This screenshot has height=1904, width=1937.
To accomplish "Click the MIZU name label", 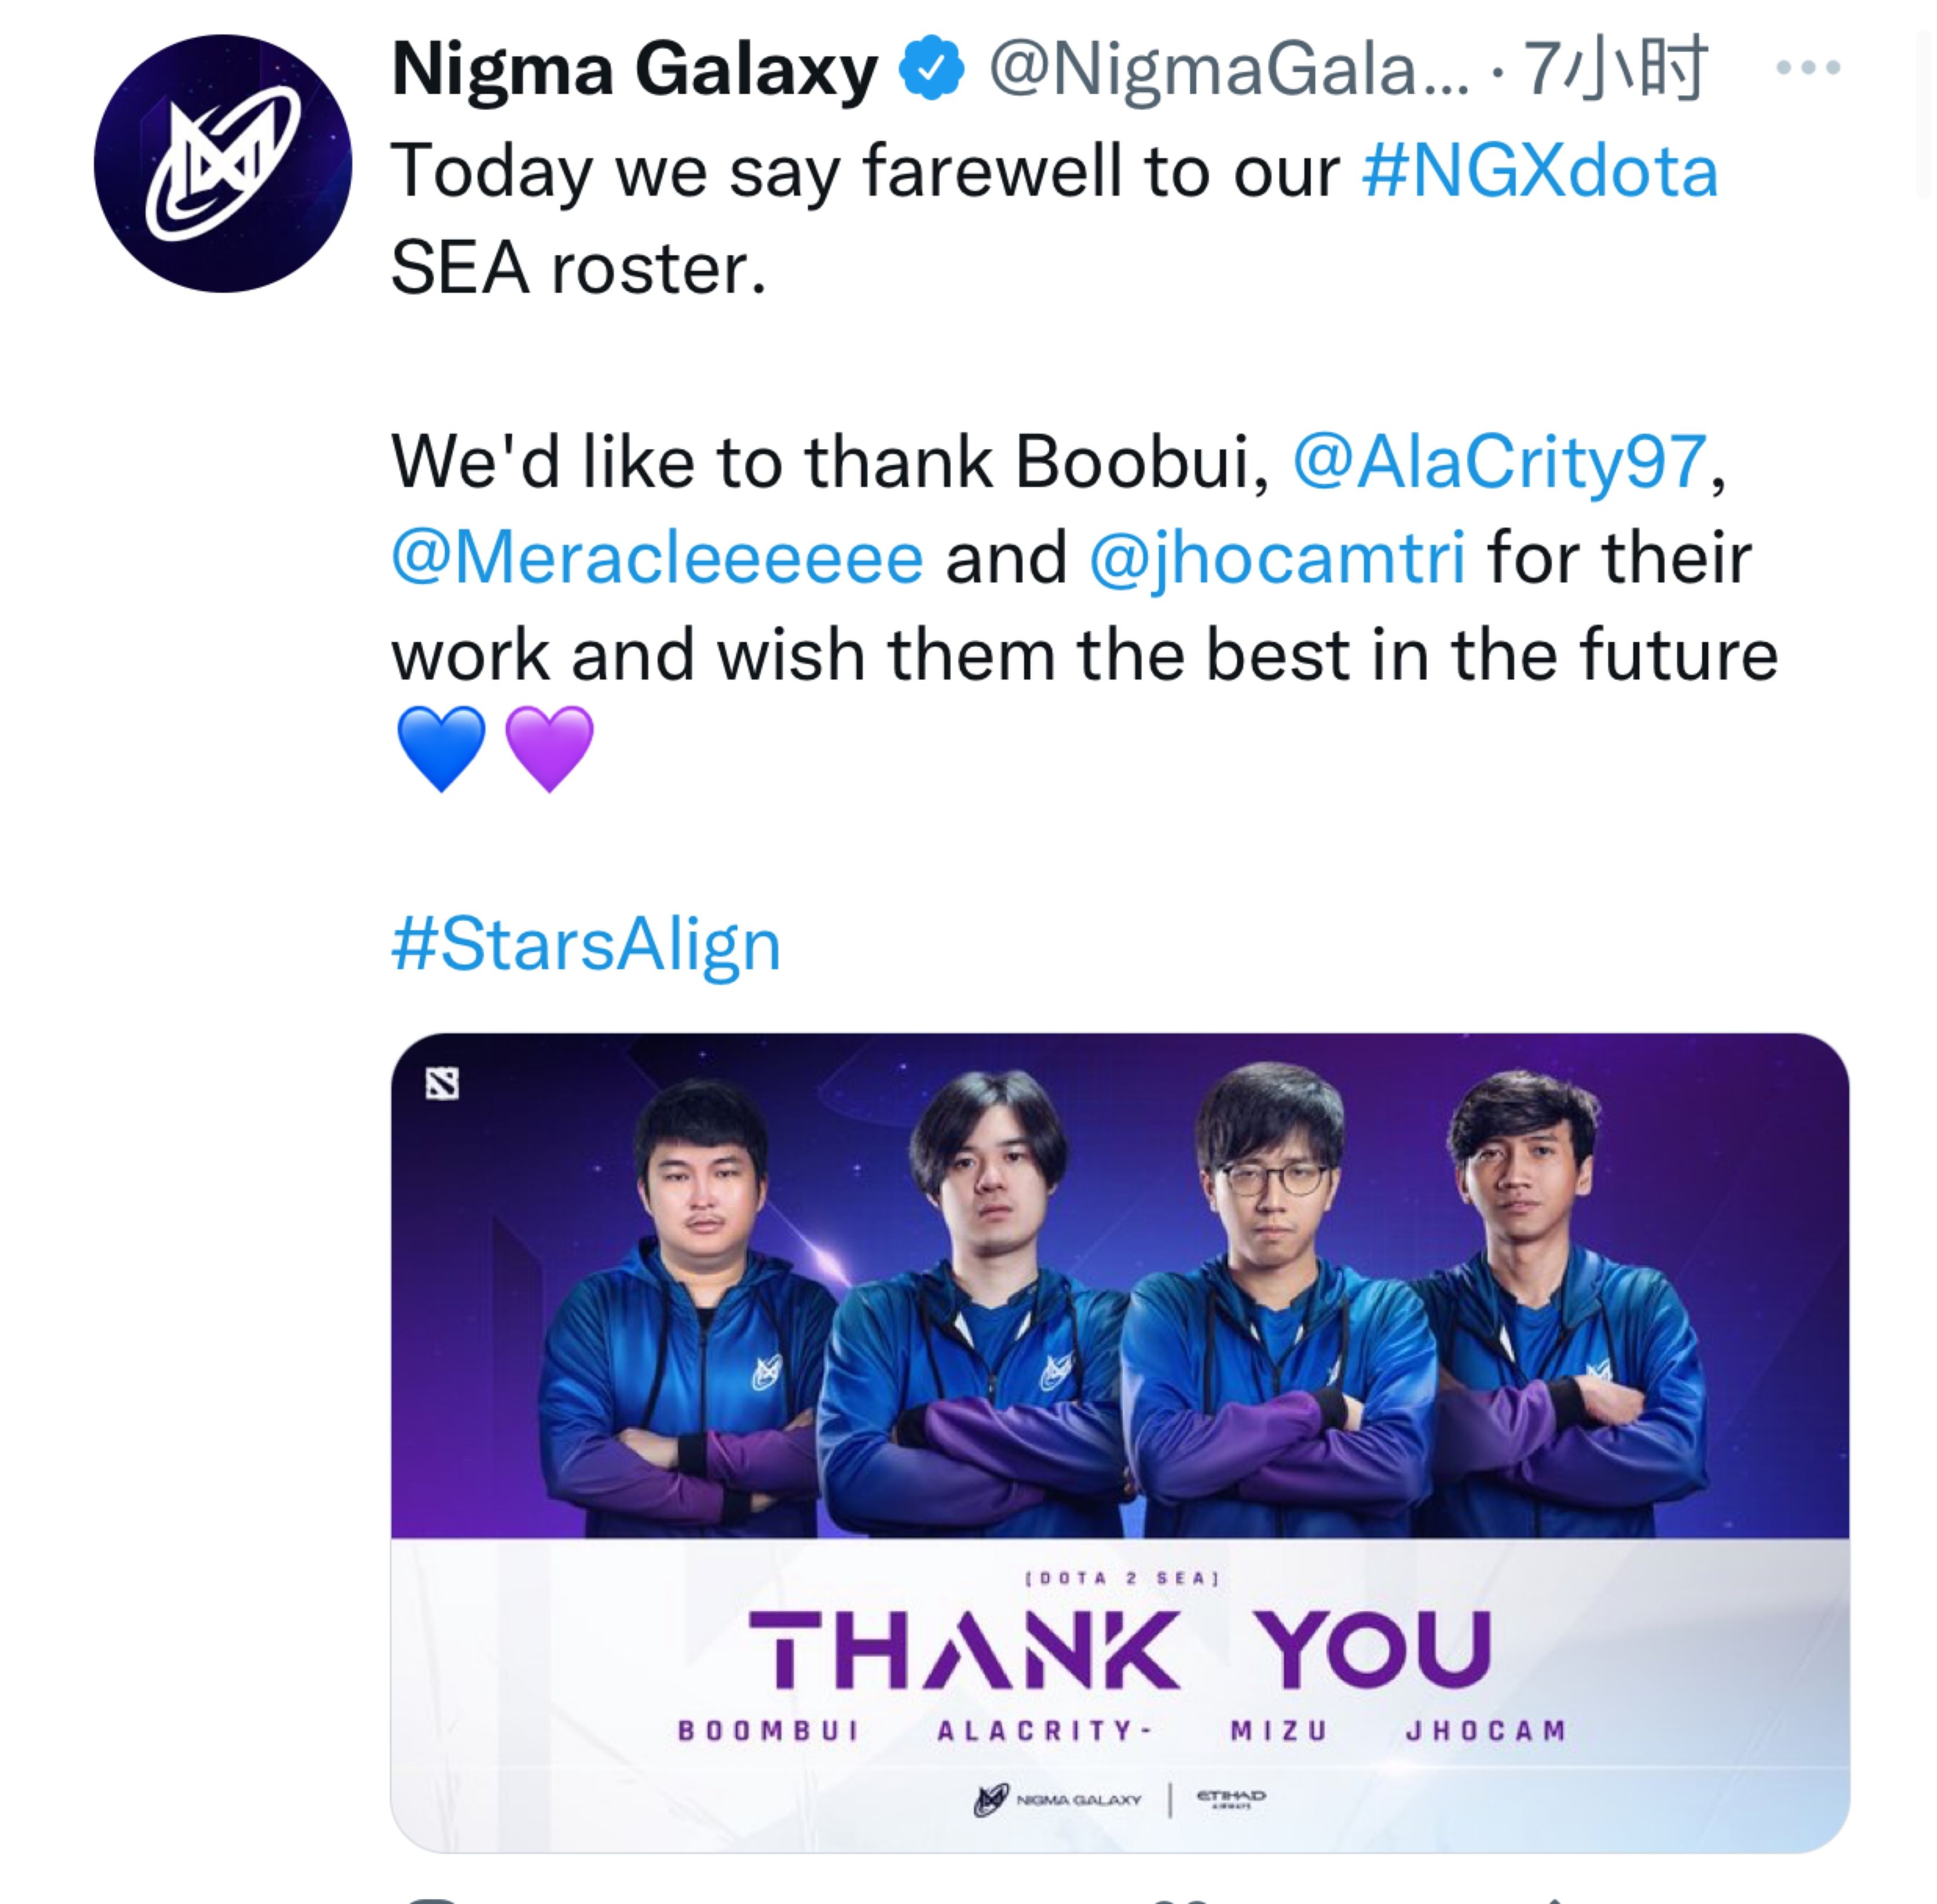I will point(1278,1731).
